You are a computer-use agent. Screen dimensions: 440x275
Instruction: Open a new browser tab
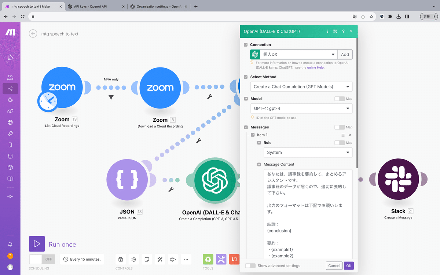click(x=196, y=6)
